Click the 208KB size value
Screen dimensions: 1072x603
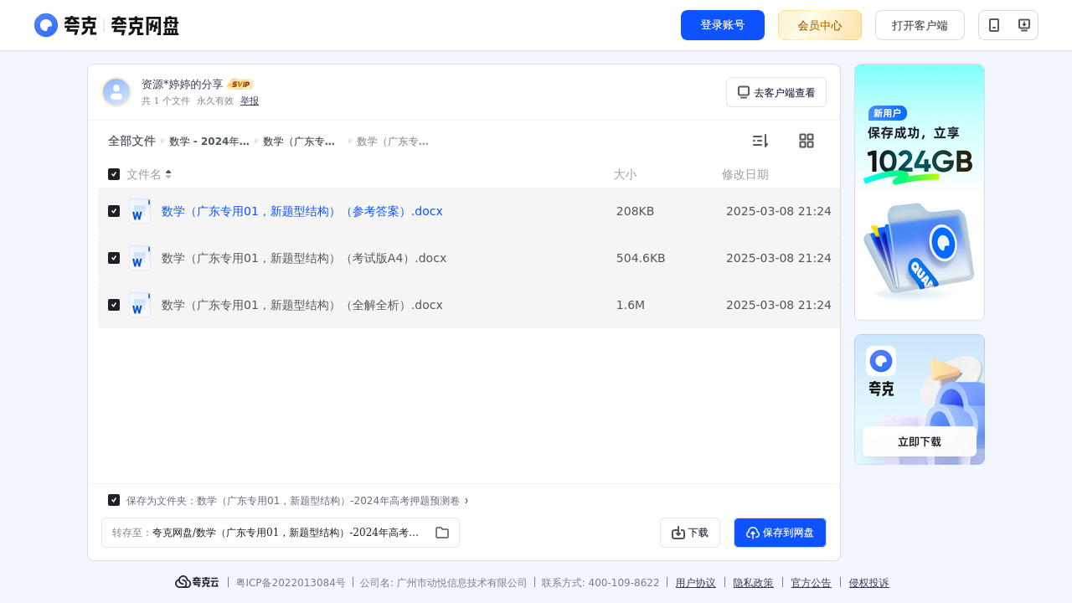coord(635,211)
